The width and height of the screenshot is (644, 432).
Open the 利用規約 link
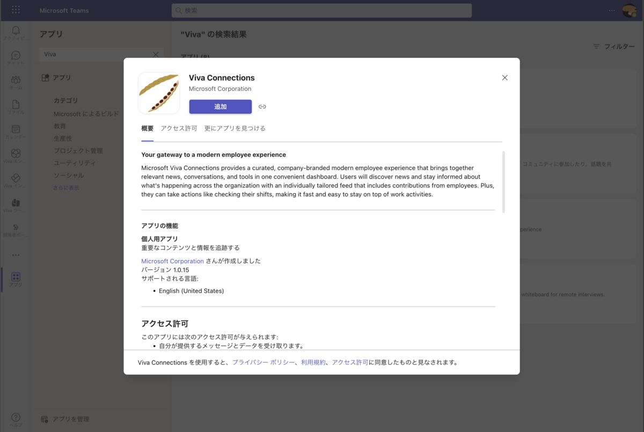(x=313, y=363)
